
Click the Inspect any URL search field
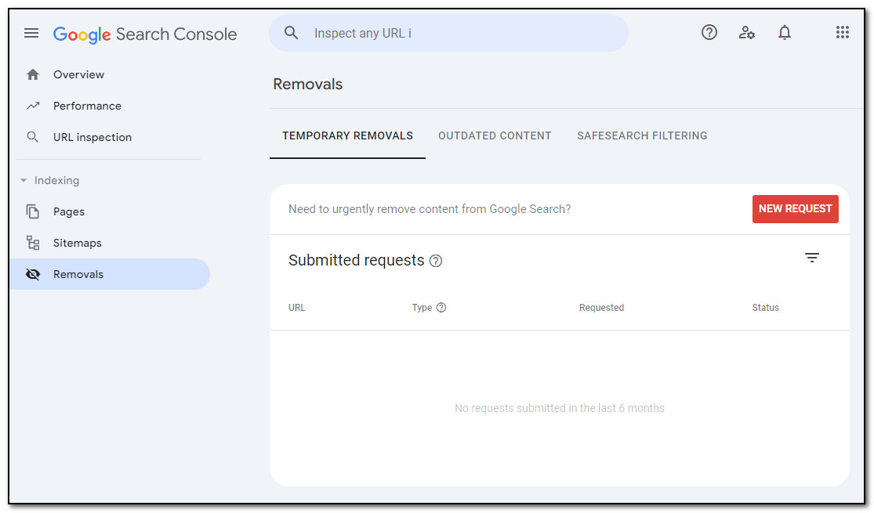click(x=462, y=33)
